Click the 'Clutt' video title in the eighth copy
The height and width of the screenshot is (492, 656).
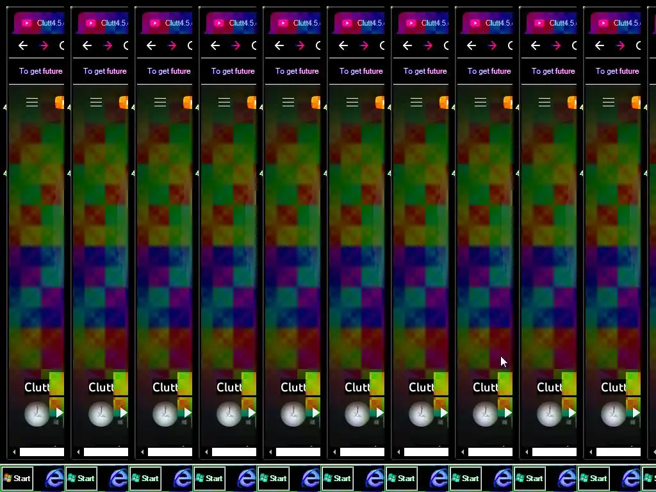485,388
